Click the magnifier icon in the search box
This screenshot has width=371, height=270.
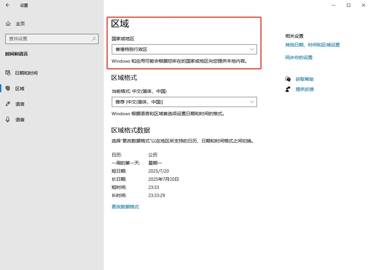(x=93, y=39)
